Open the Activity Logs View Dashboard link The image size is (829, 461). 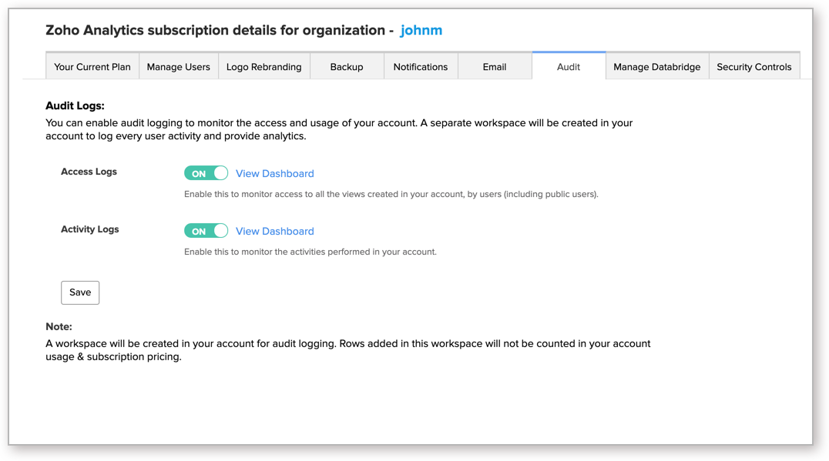point(275,231)
